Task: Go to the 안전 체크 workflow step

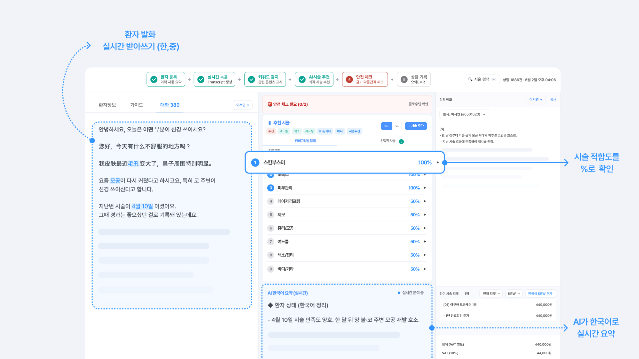Action: point(365,79)
